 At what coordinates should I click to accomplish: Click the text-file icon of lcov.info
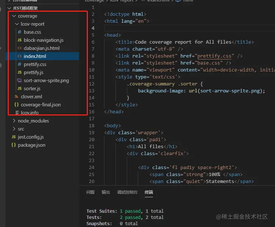point(17,113)
